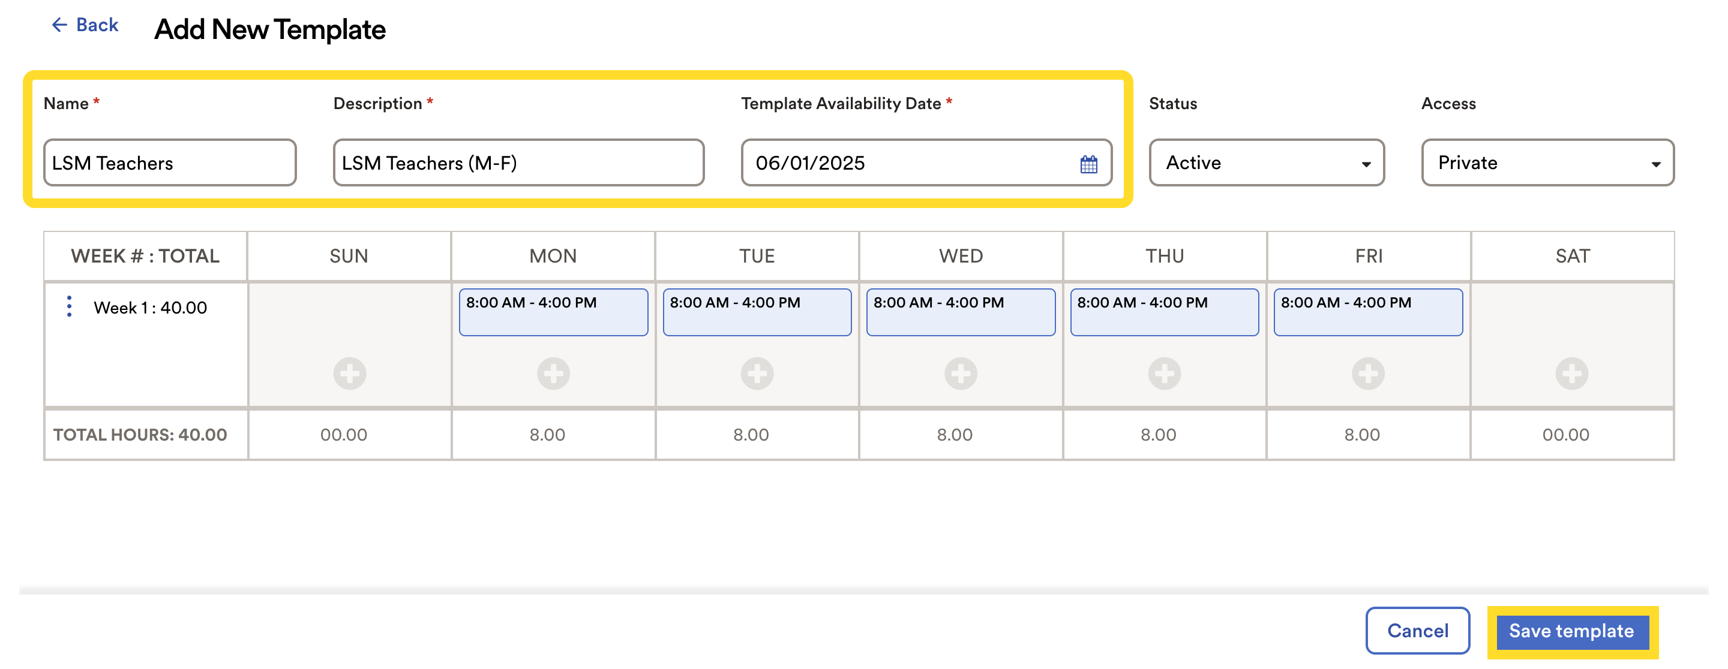Add another shift on Wednesday with plus icon
This screenshot has height=669, width=1728.
[x=961, y=373]
